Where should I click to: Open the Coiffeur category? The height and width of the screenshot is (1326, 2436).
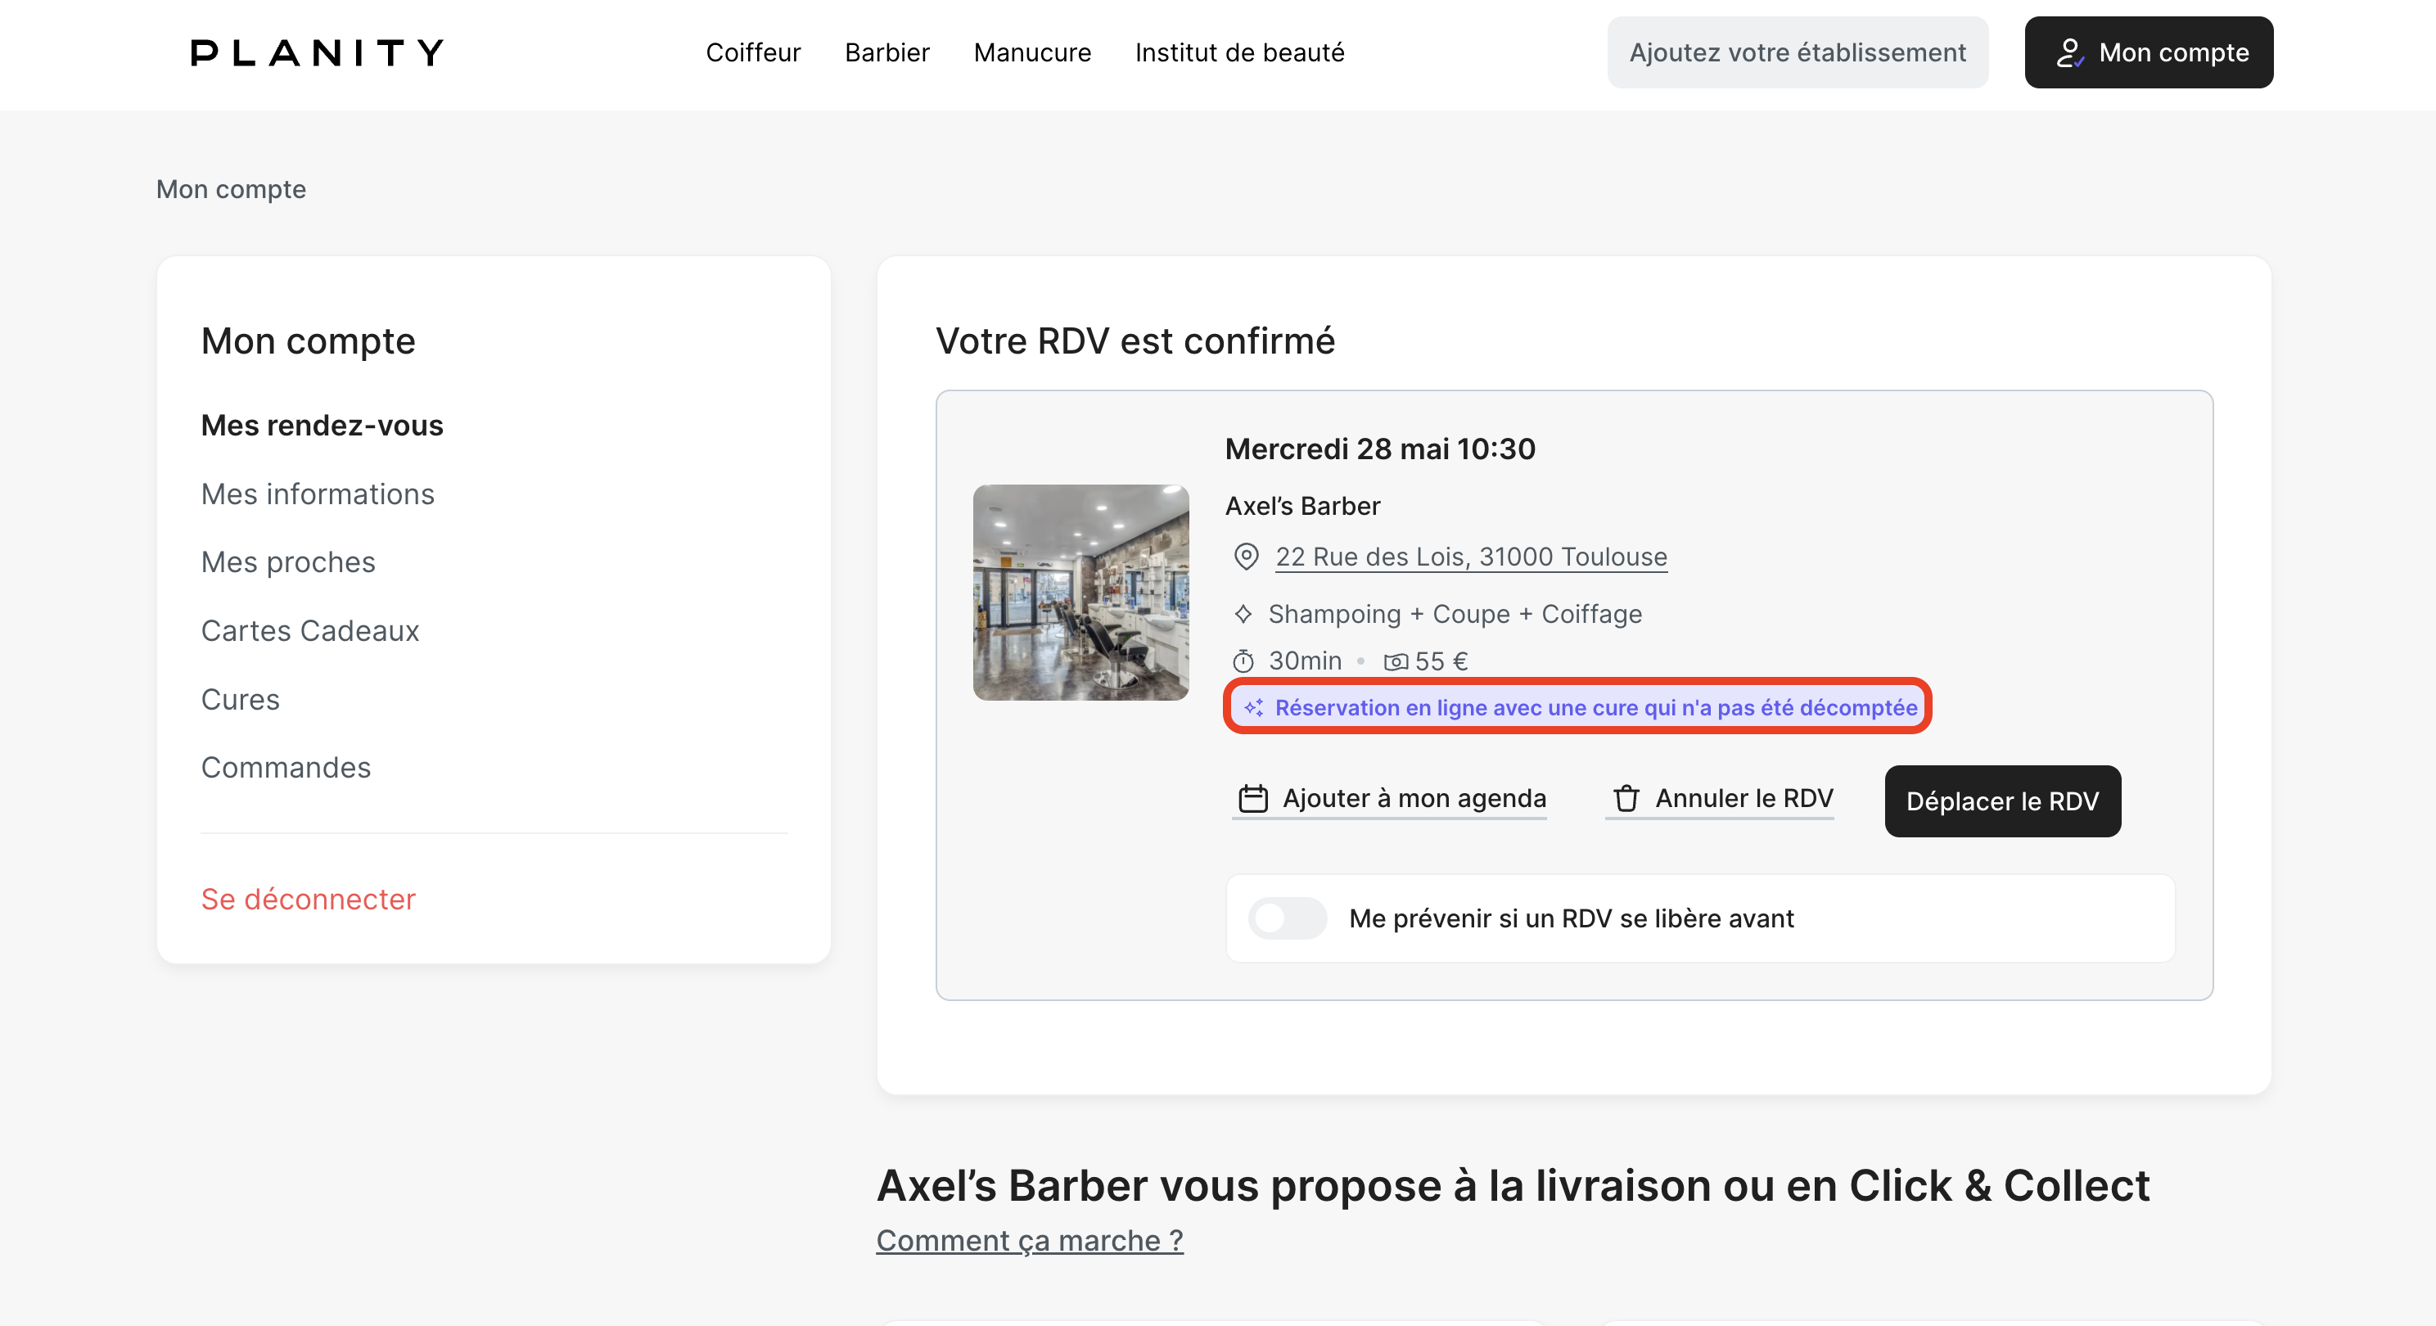(x=753, y=53)
